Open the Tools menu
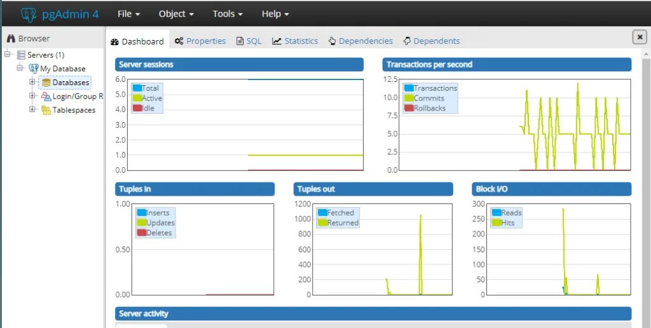This screenshot has height=328, width=651. tap(228, 14)
